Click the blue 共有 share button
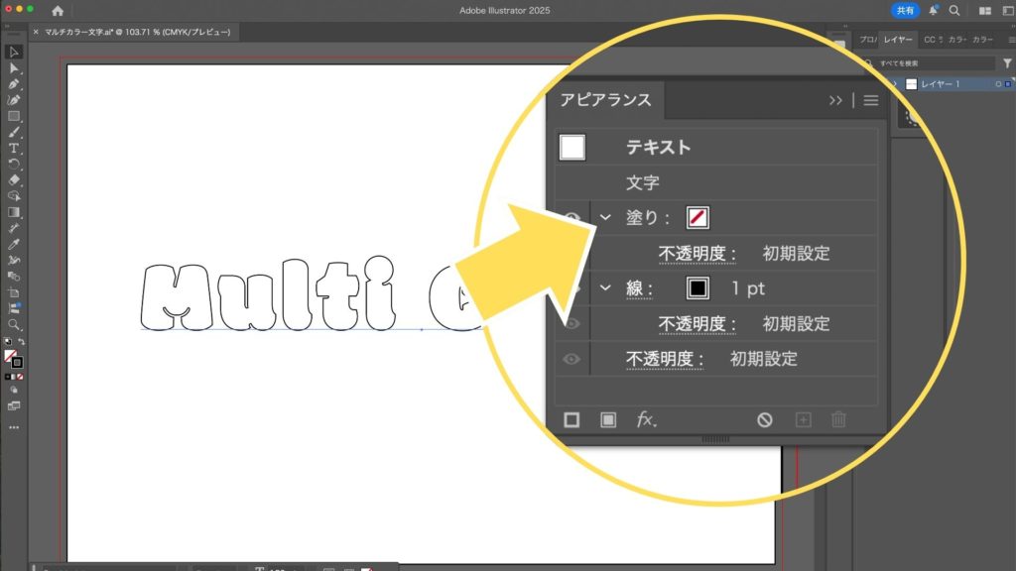Image resolution: width=1016 pixels, height=571 pixels. pyautogui.click(x=905, y=10)
